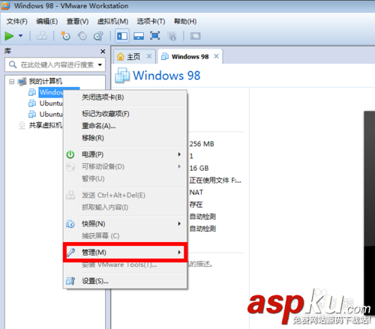Select the second Ubuntu VM in library
This screenshot has width=375, height=329.
[51, 115]
